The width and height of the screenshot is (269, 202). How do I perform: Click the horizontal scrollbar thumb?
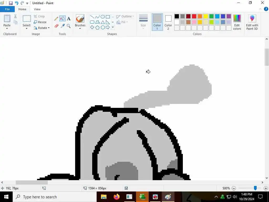(x=32, y=182)
